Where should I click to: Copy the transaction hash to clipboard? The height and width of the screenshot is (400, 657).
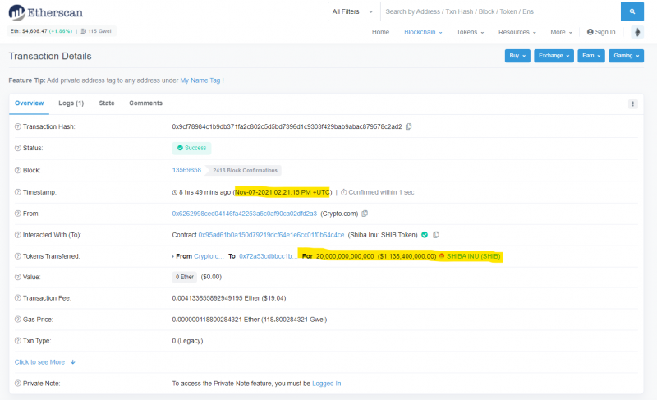coord(409,126)
